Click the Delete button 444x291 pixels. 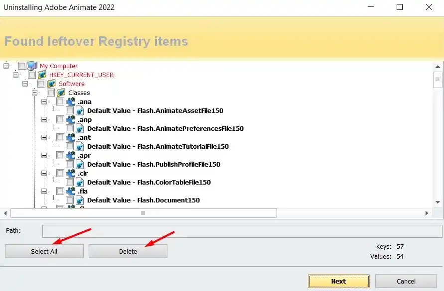click(x=128, y=251)
